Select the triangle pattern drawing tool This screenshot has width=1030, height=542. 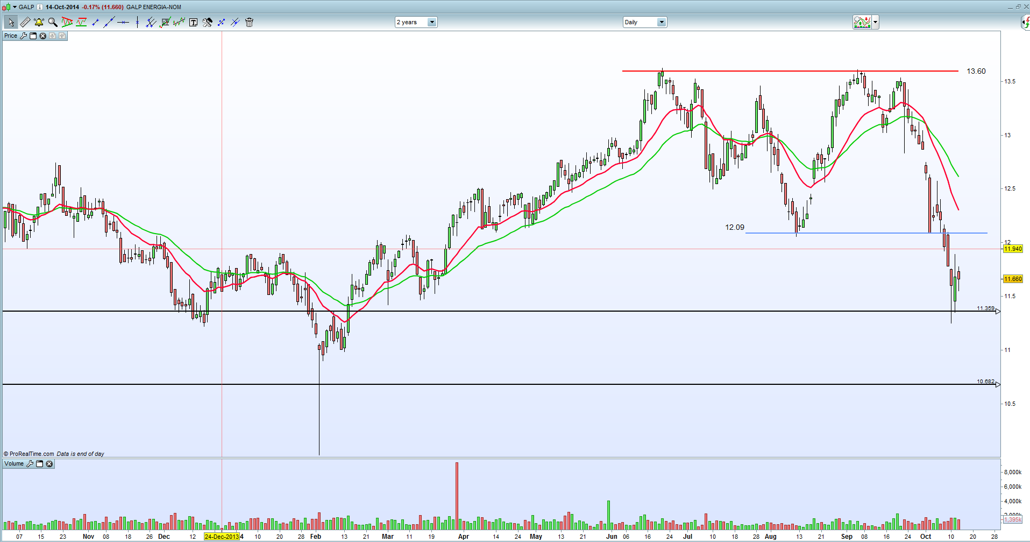pyautogui.click(x=67, y=22)
